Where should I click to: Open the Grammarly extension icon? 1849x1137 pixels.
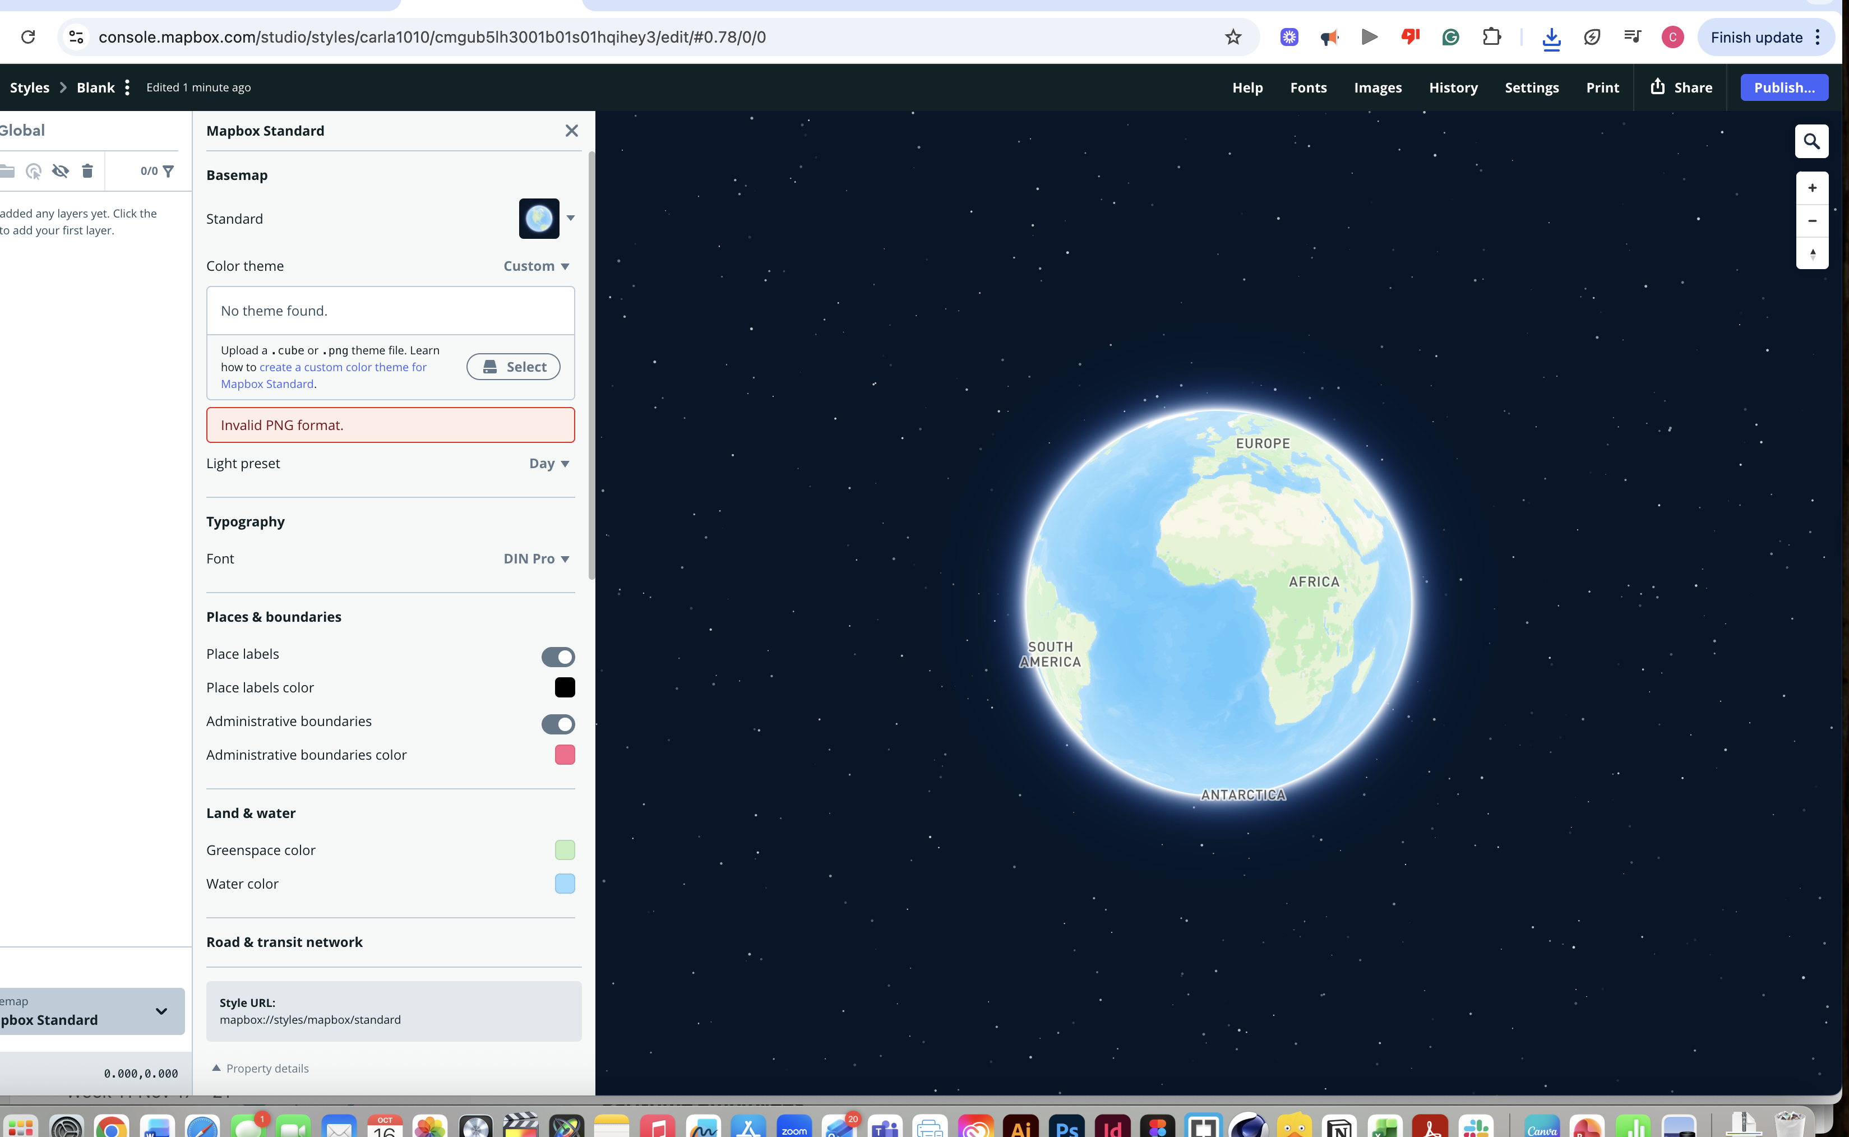tap(1452, 37)
